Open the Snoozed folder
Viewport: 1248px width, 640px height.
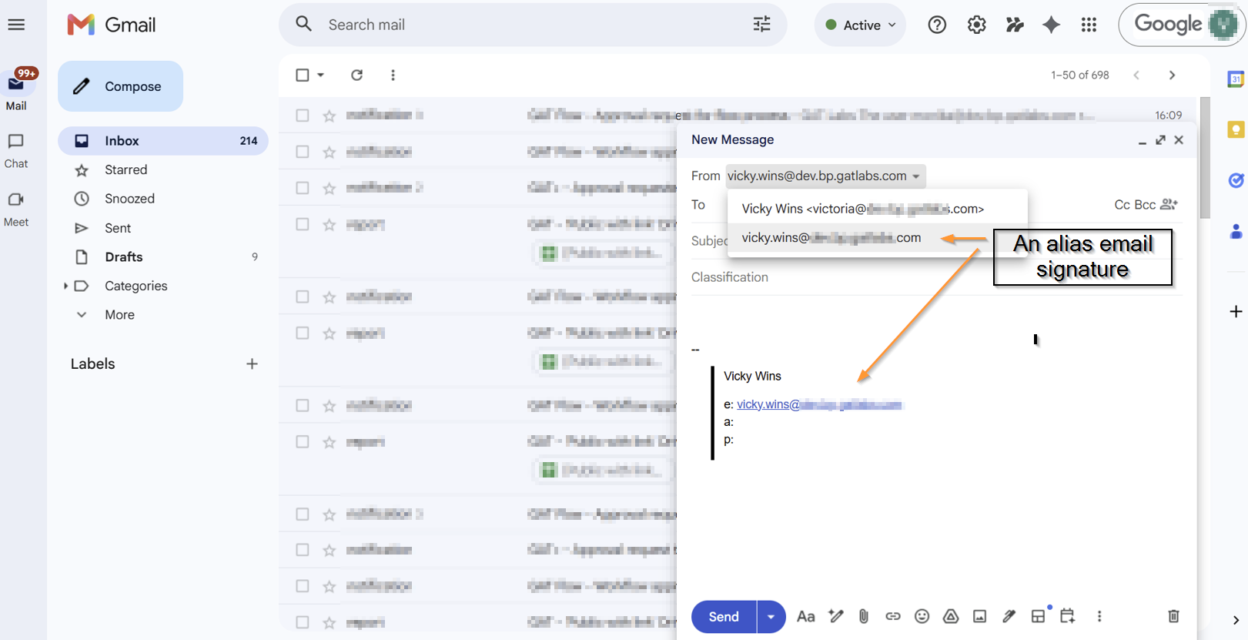163,199
